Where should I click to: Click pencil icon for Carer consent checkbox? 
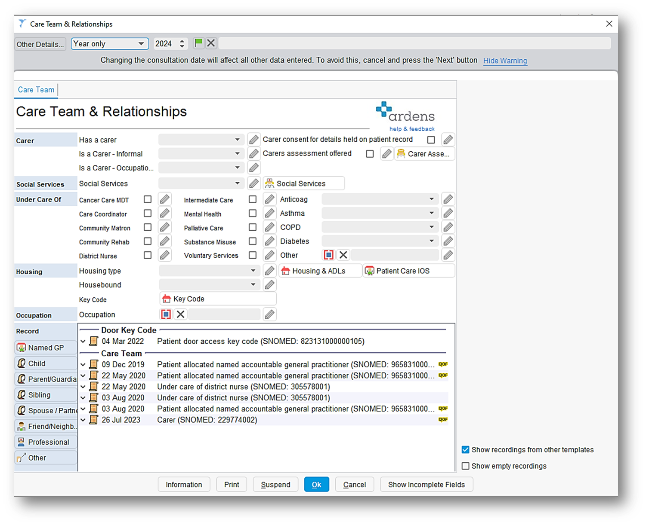[x=448, y=140]
